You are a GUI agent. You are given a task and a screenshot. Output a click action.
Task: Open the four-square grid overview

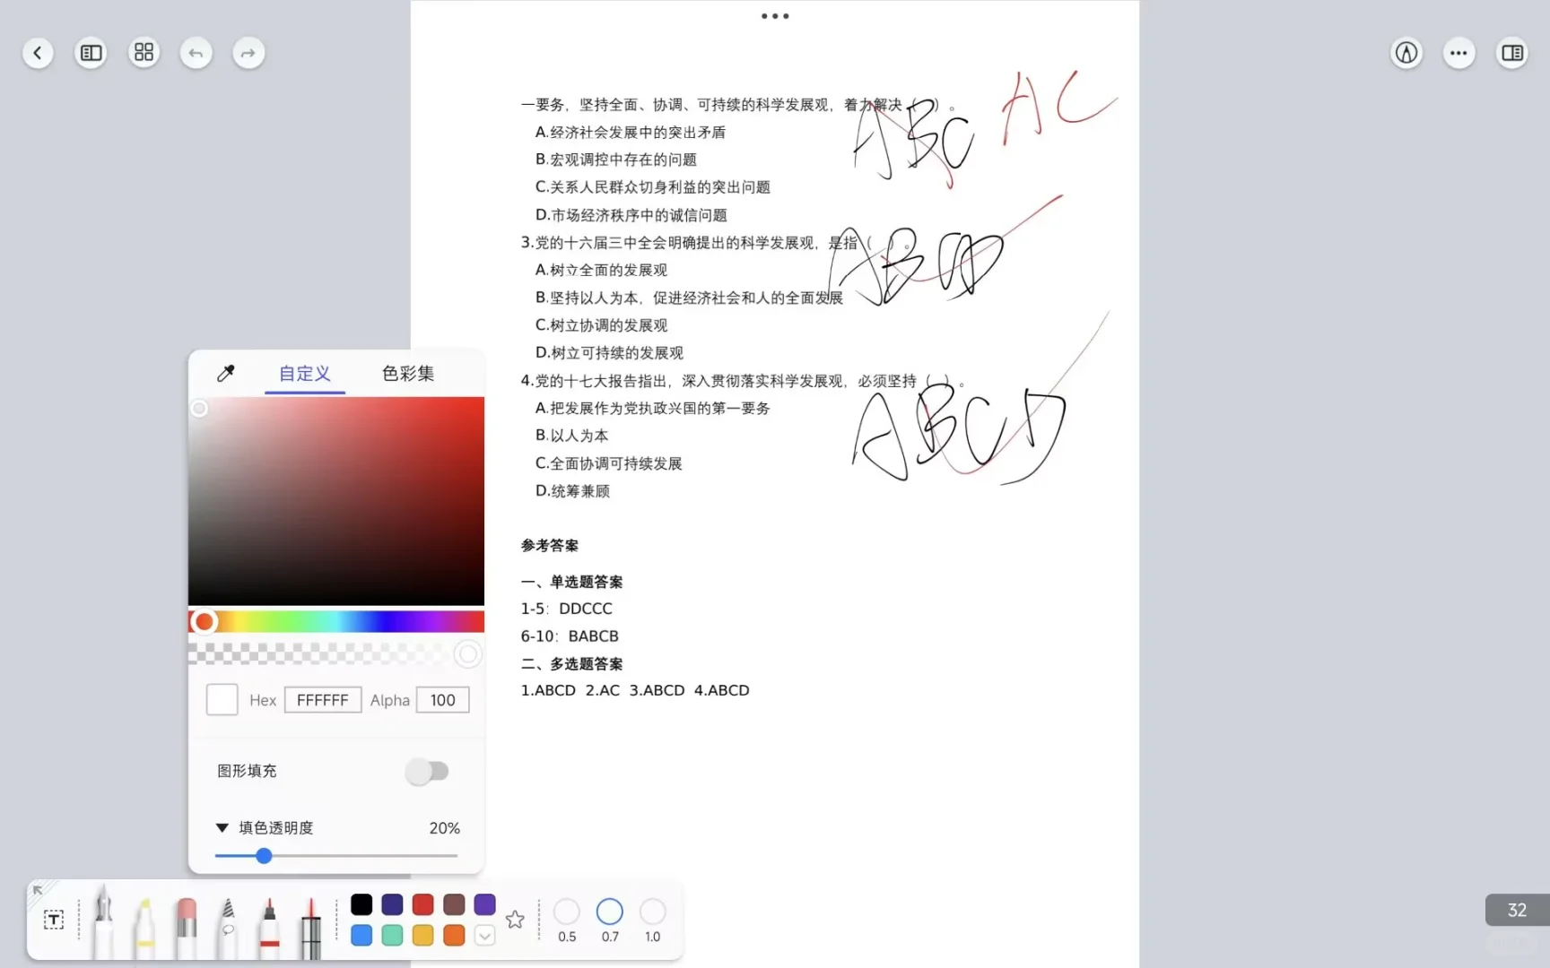144,52
